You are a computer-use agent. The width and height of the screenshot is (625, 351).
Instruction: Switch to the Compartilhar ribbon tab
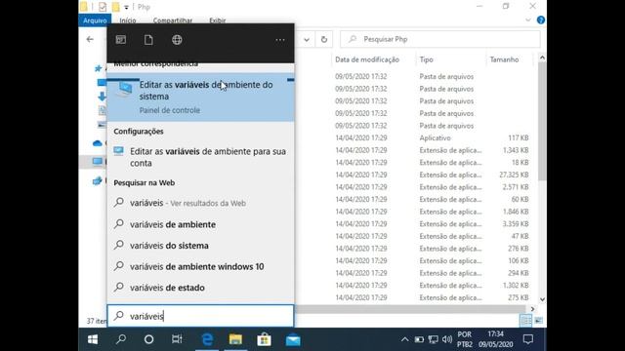point(173,20)
